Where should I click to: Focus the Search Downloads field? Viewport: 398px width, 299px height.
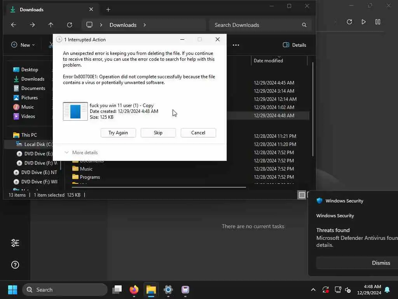coord(260,25)
